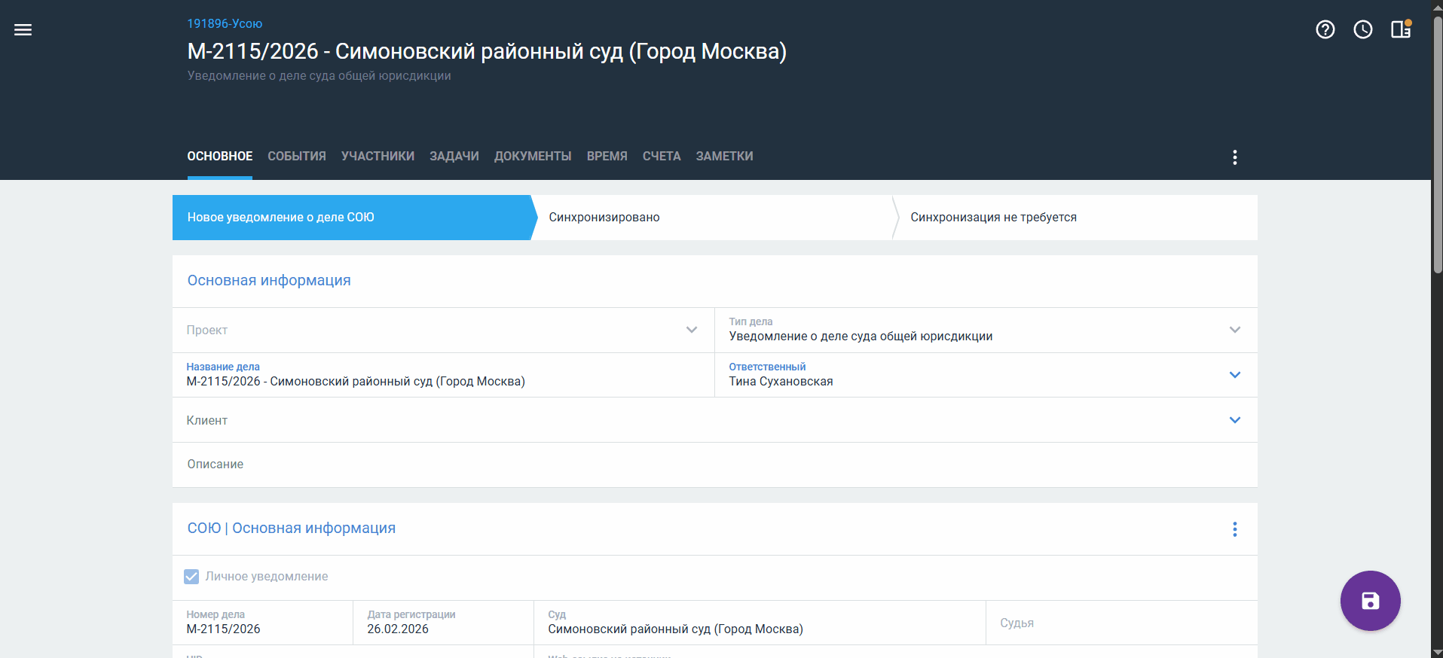Click the 191896-Усою breadcrumb link
The image size is (1443, 658).
click(x=225, y=24)
